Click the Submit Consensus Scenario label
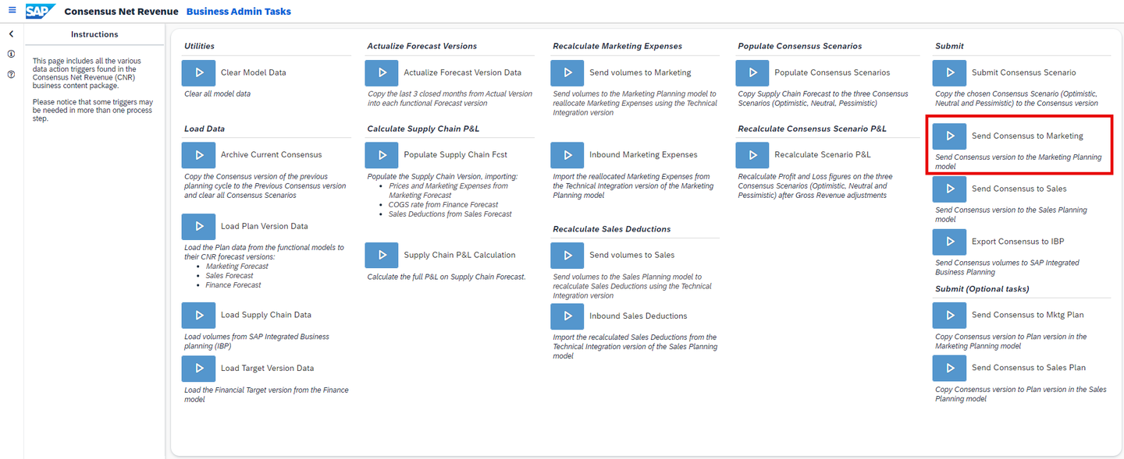 click(1024, 72)
